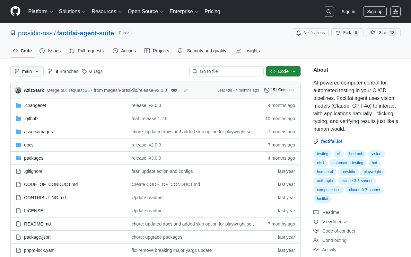The width and height of the screenshot is (411, 257).
Task: Switch to the Actions tab
Action: [x=124, y=51]
